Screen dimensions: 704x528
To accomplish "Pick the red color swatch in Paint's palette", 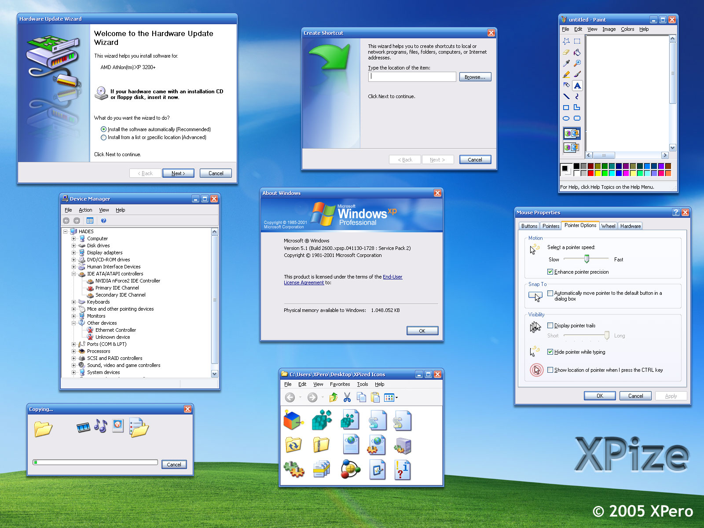I will point(592,172).
